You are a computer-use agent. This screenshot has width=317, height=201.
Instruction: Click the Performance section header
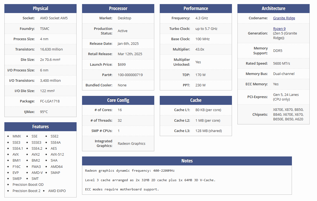(196, 8)
